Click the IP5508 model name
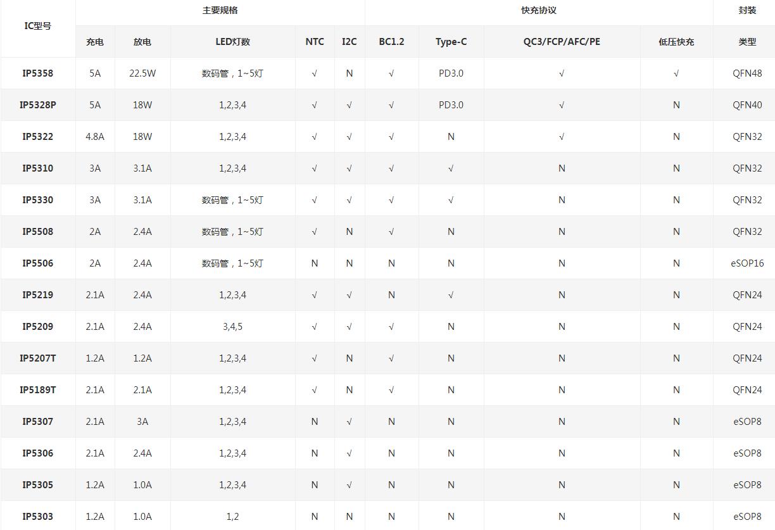 click(x=38, y=232)
